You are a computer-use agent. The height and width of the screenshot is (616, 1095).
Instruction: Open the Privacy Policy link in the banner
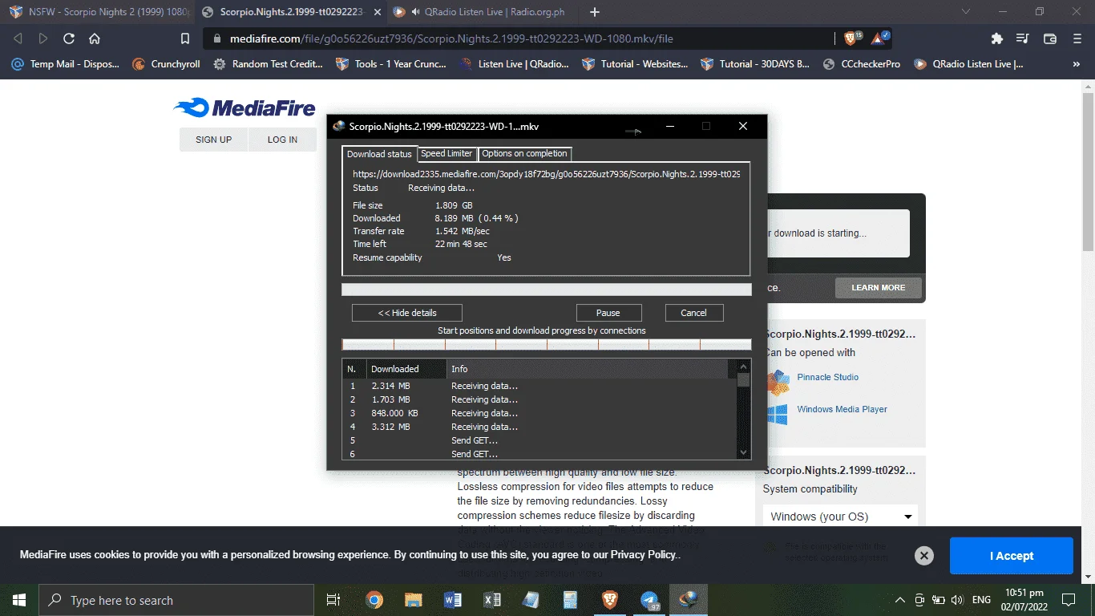[644, 555]
